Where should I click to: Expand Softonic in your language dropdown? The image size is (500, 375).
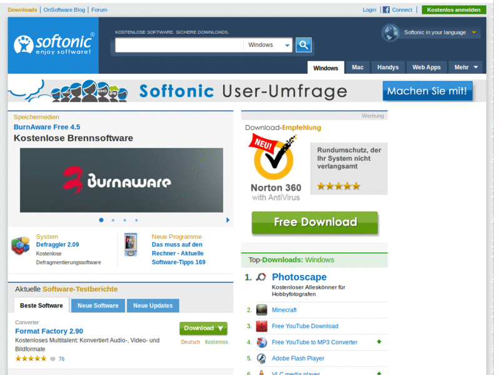pyautogui.click(x=439, y=32)
